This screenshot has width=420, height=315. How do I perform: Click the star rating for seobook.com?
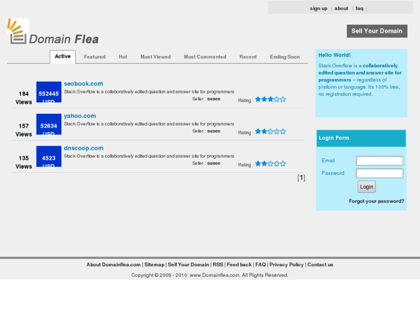point(270,99)
